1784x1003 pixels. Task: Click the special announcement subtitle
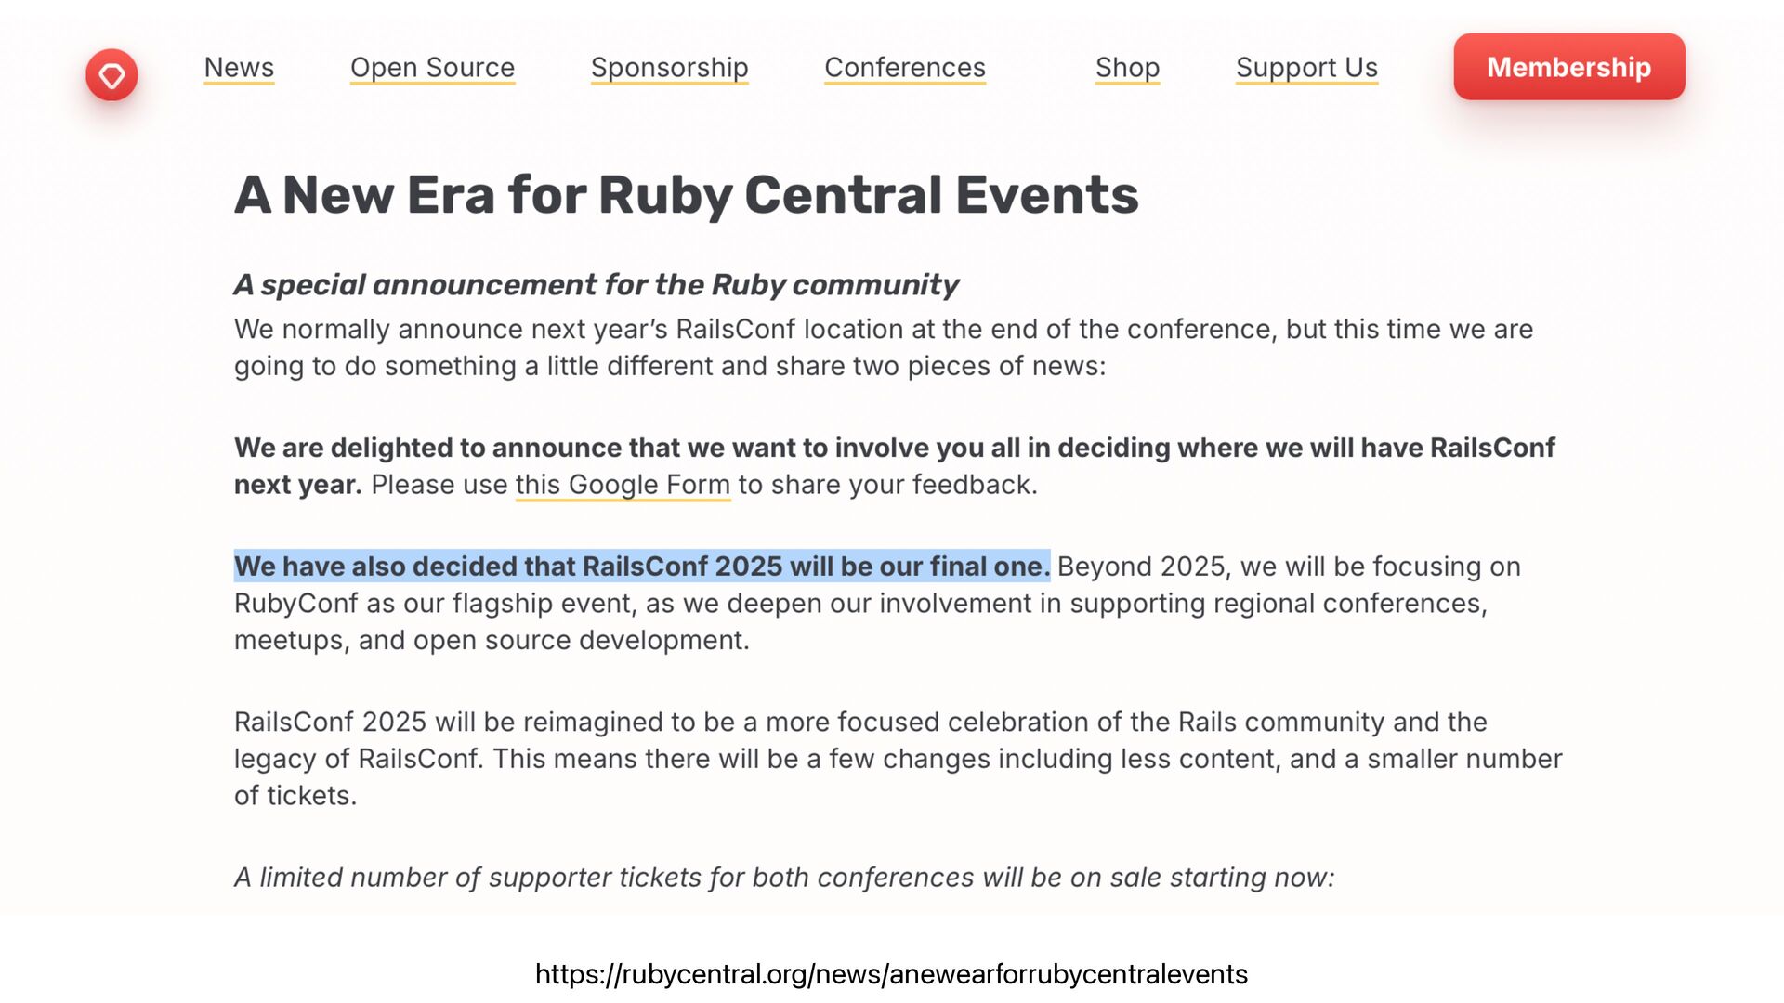596,284
